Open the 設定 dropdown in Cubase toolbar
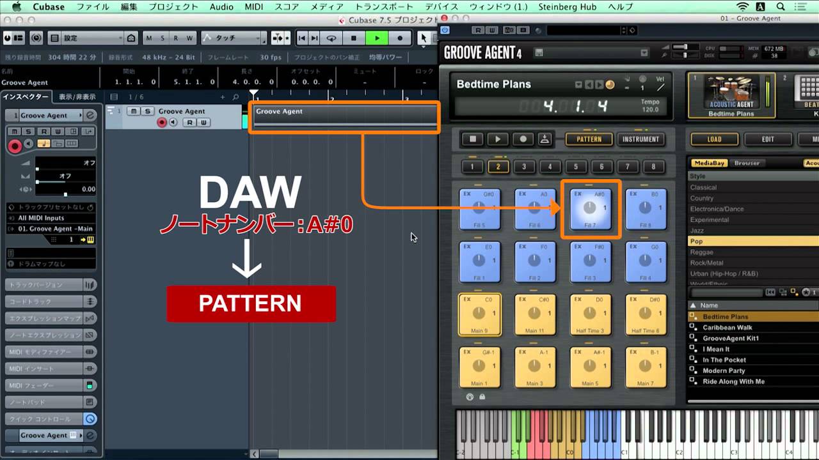 tap(93, 38)
